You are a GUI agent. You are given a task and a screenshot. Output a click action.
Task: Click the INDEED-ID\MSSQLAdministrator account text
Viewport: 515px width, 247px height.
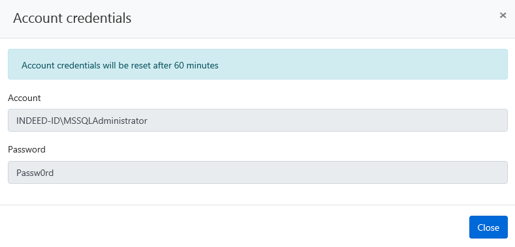tap(82, 121)
